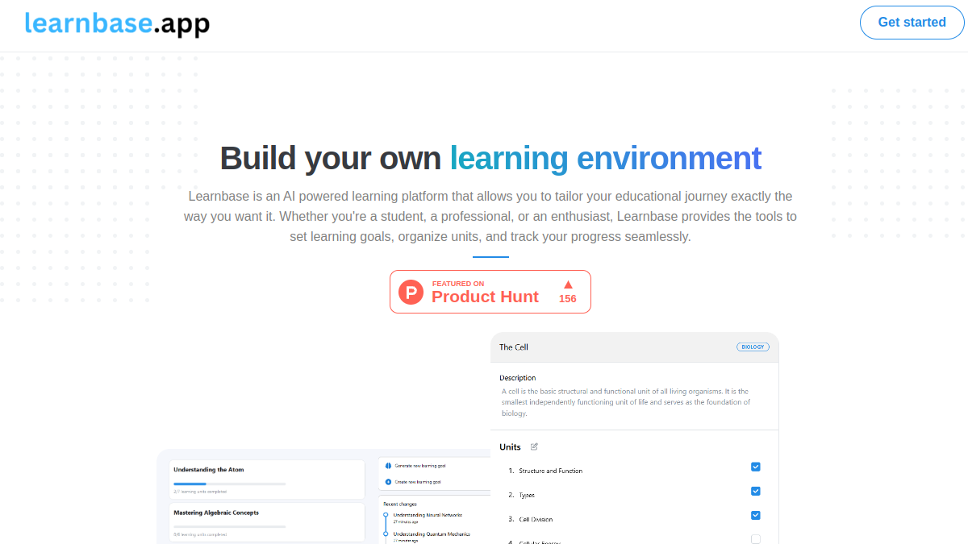Click the BIOLOGY tag on The Cell card
This screenshot has width=968, height=544.
click(753, 347)
